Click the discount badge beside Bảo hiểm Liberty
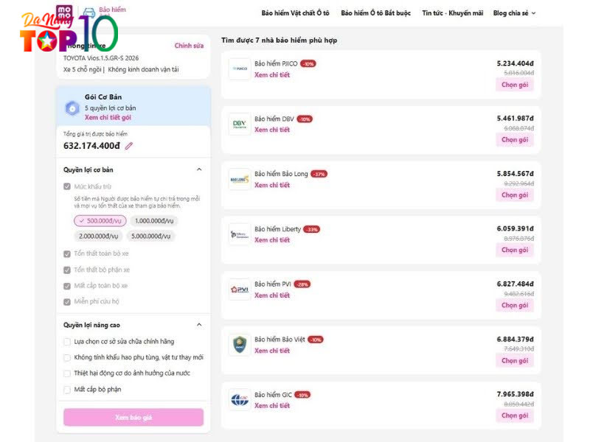The image size is (590, 442). pyautogui.click(x=312, y=229)
